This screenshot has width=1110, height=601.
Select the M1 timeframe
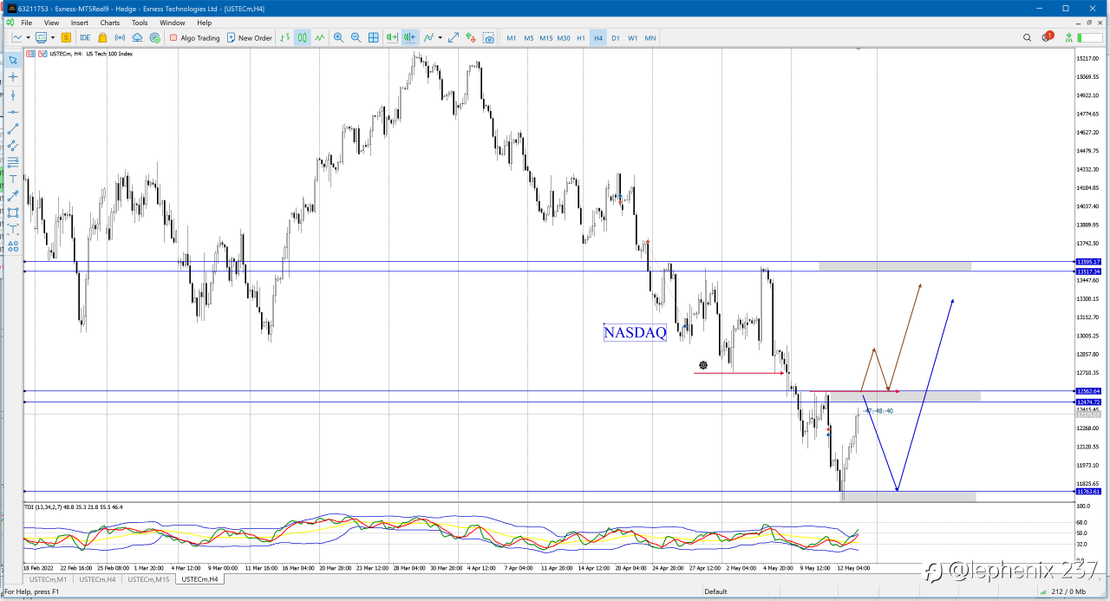(x=512, y=38)
